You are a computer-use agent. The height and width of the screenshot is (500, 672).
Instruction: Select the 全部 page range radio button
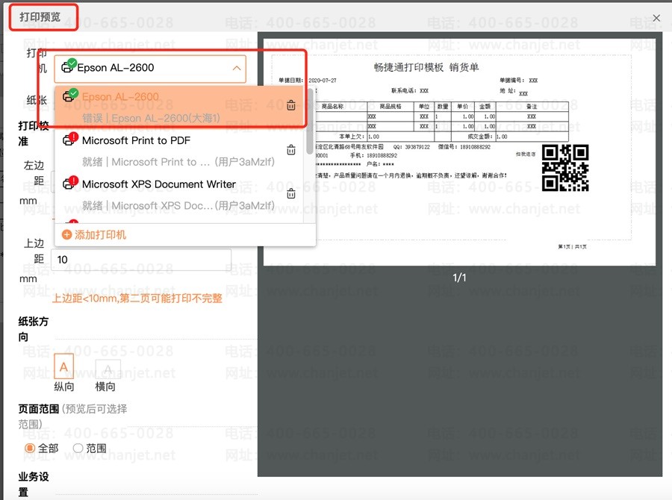point(31,449)
